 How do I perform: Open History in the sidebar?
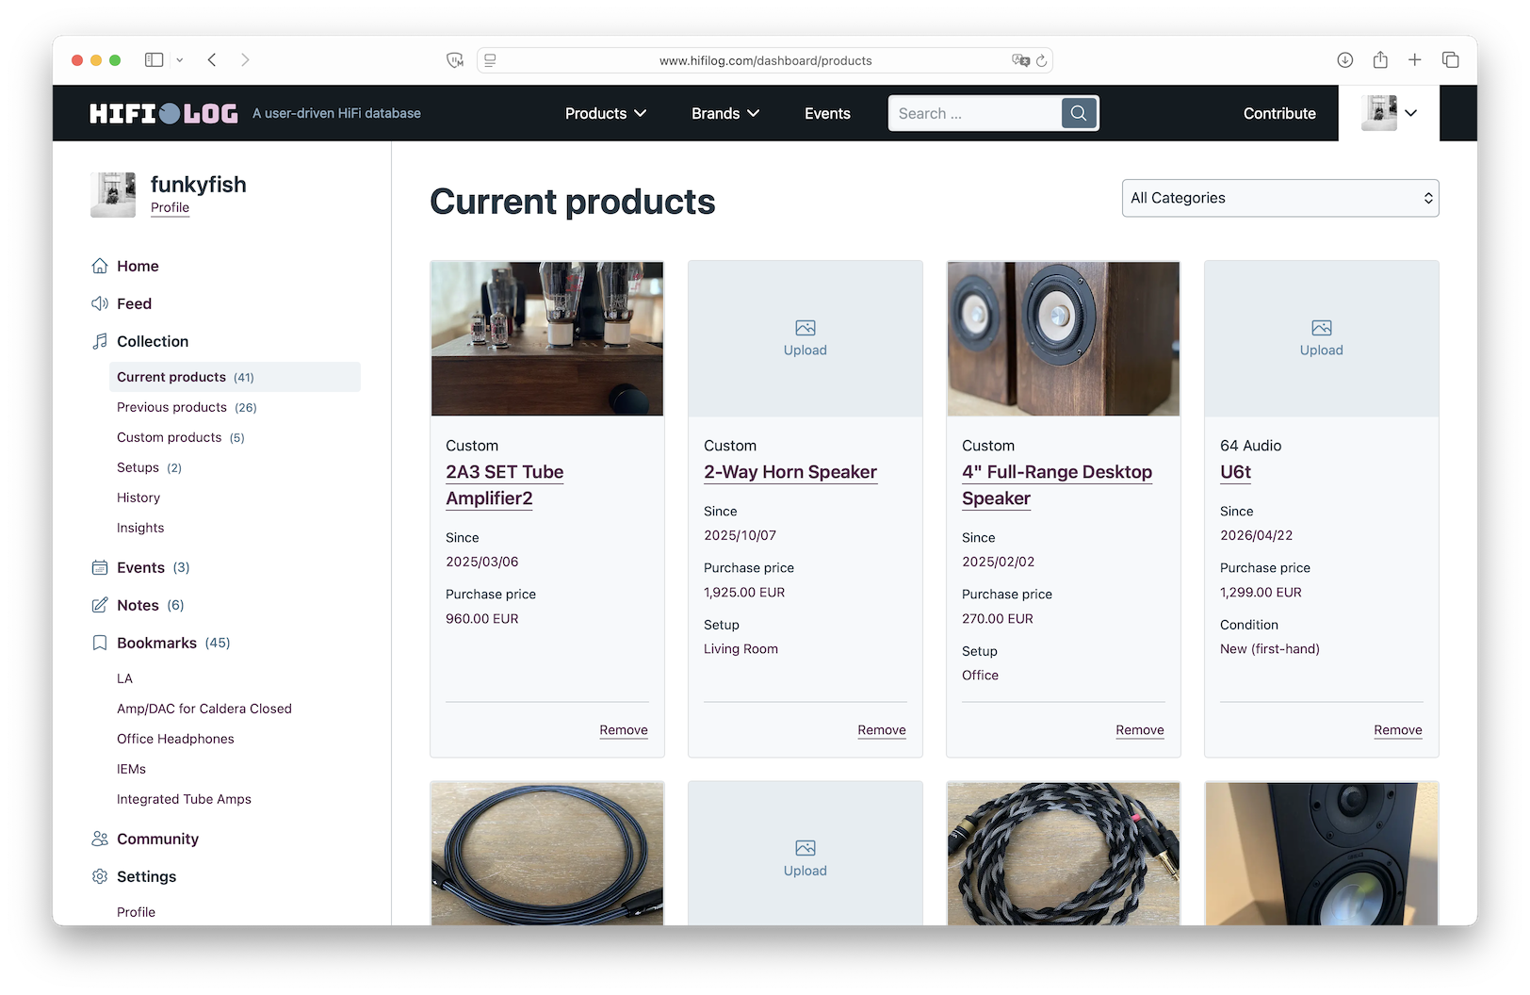click(x=138, y=497)
